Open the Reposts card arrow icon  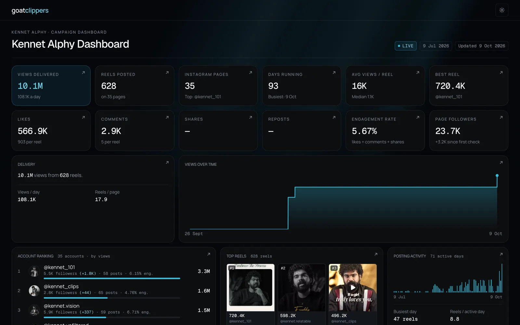(x=334, y=118)
